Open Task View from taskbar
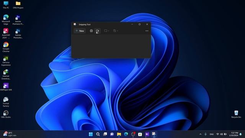Screen dimensions: 245x138 105,134
